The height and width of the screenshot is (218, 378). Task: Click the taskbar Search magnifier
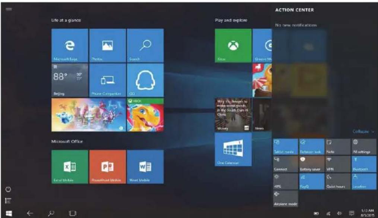tap(51, 213)
